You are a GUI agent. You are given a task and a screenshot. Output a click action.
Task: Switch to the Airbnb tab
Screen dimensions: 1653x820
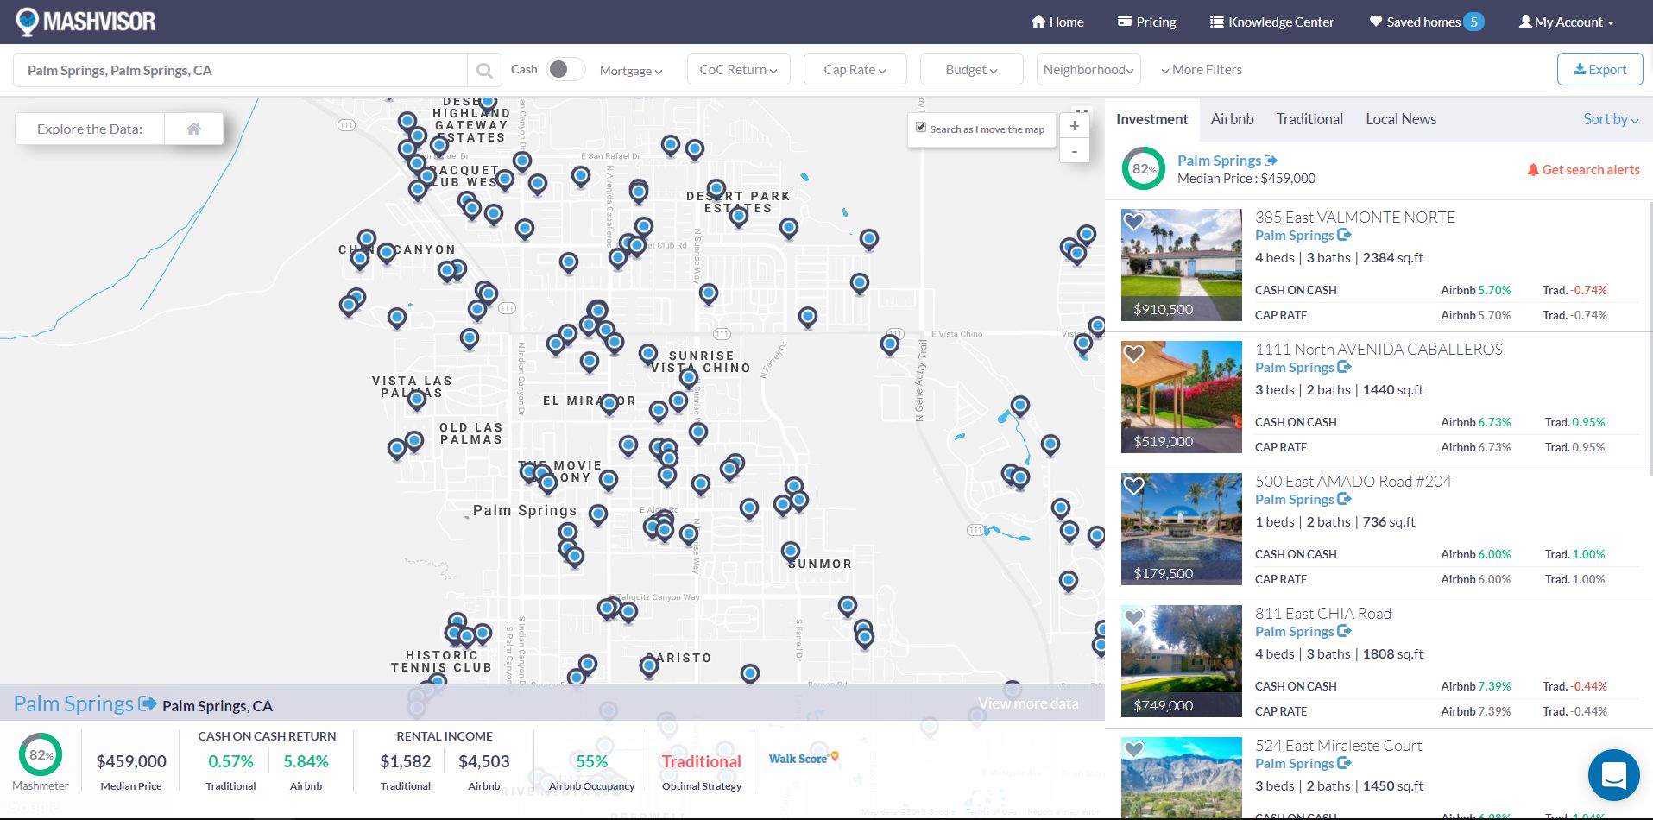click(1232, 119)
